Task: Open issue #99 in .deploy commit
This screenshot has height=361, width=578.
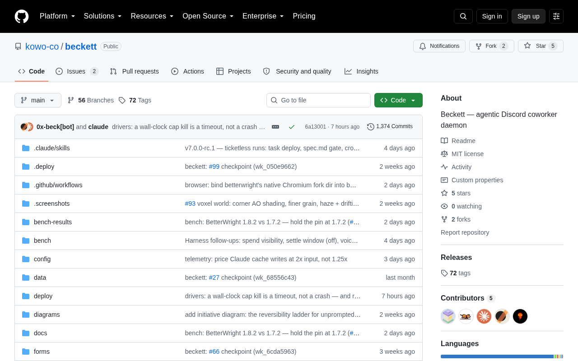Action: tap(214, 167)
